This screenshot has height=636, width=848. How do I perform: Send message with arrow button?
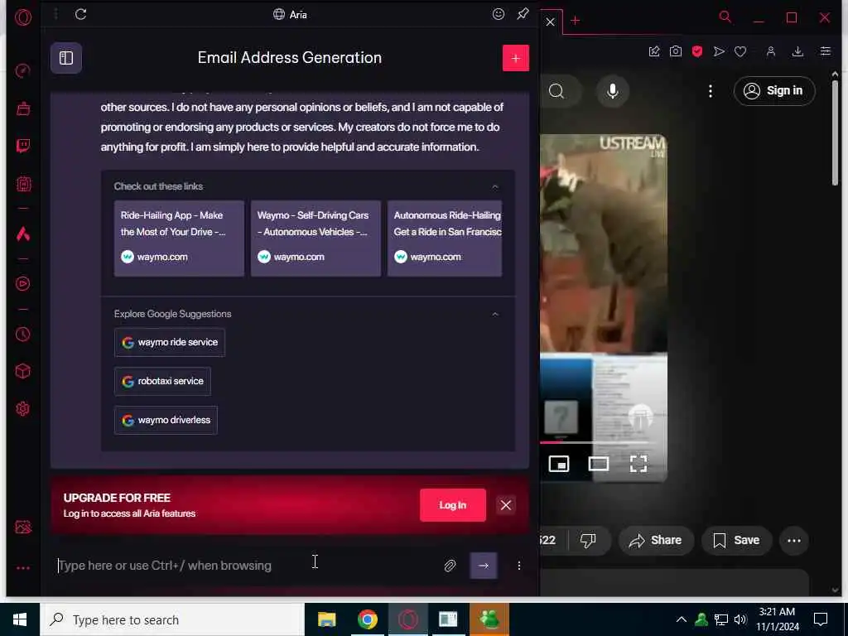484,566
